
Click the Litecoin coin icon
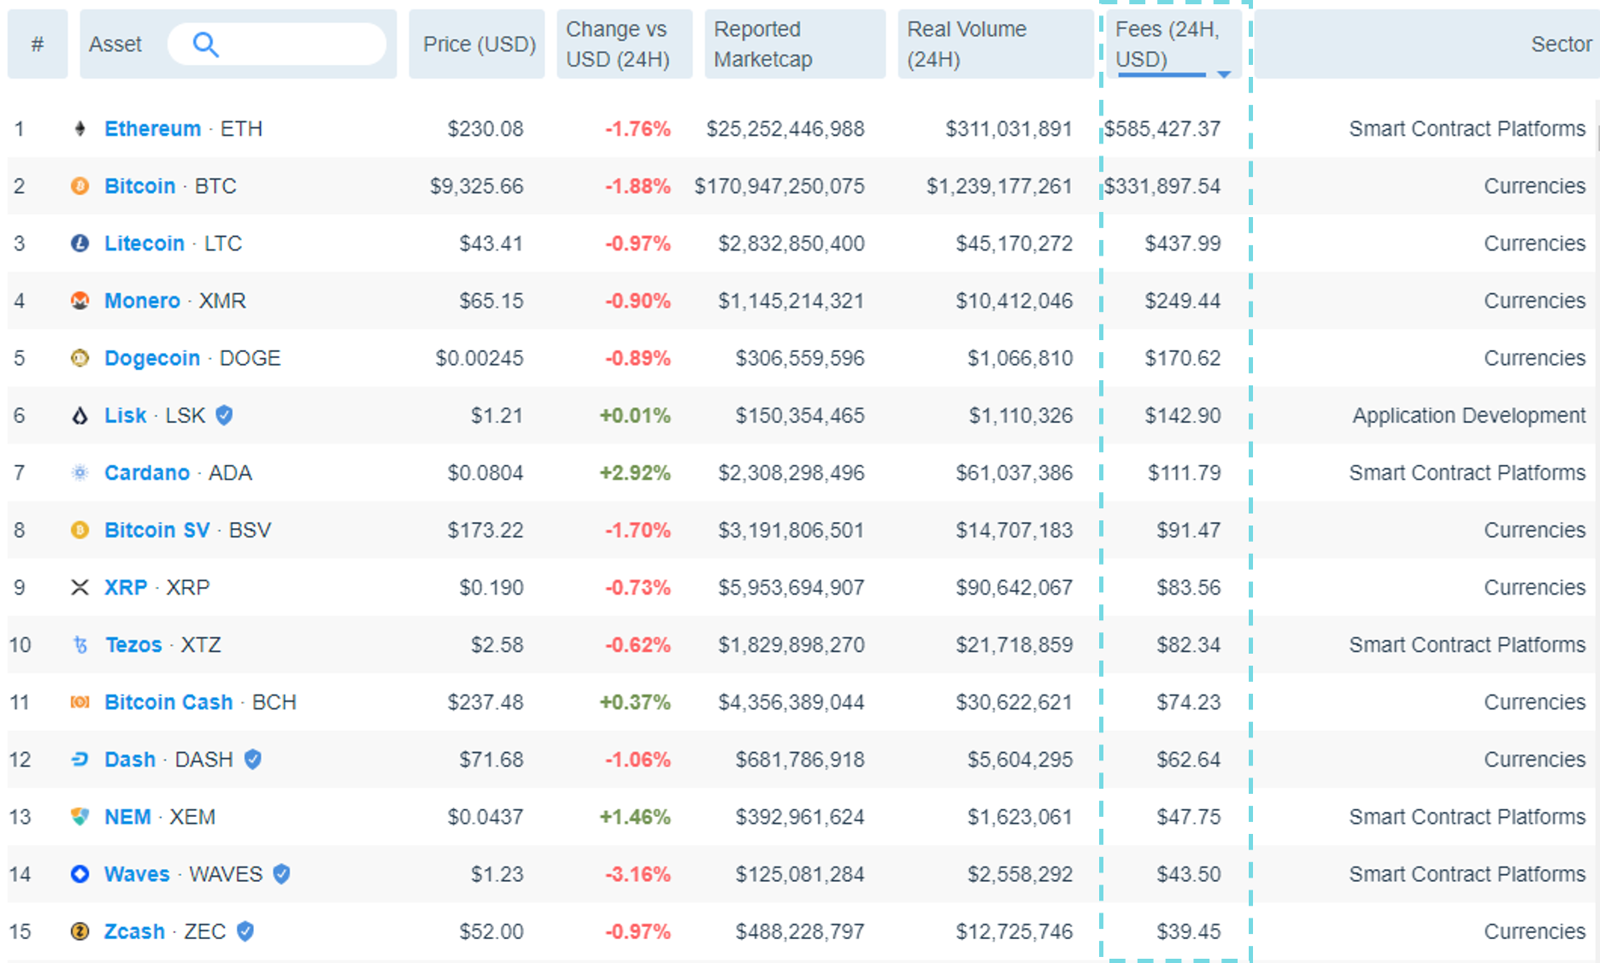[79, 244]
